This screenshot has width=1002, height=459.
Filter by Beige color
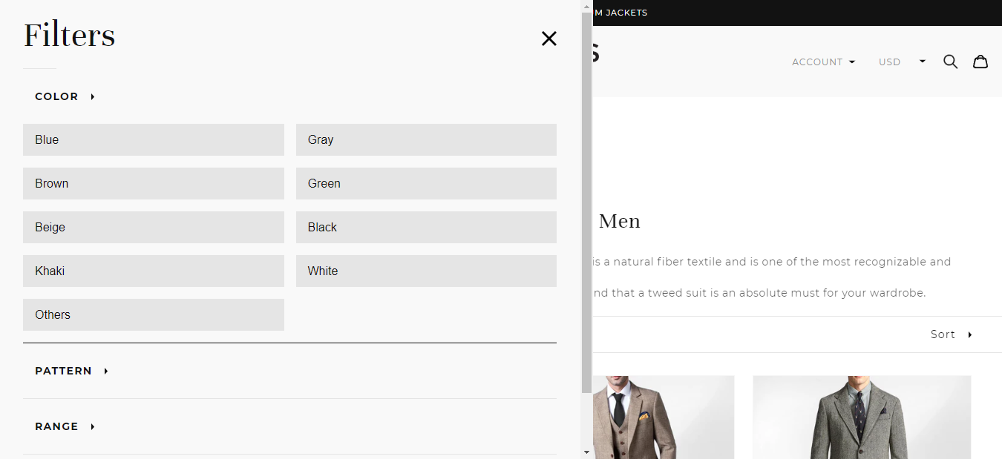[x=153, y=227]
